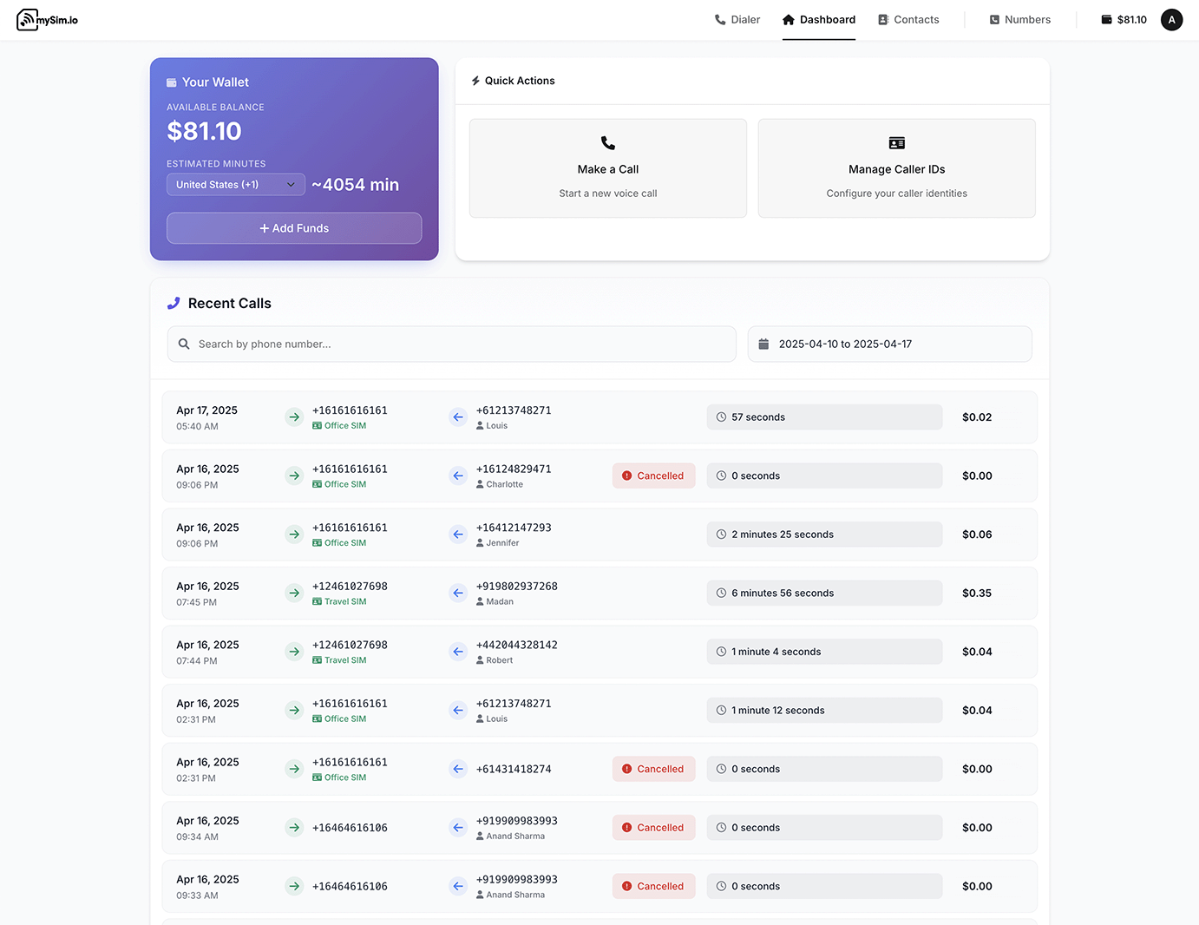Open the United States (+1) country dropdown
The height and width of the screenshot is (925, 1199).
click(x=236, y=185)
